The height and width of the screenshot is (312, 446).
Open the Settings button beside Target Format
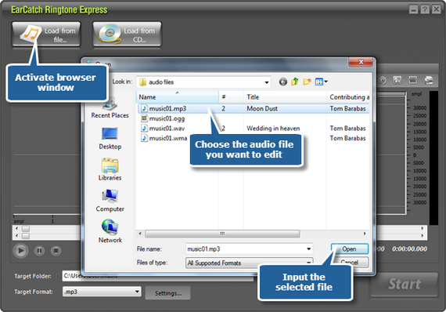[x=167, y=293]
